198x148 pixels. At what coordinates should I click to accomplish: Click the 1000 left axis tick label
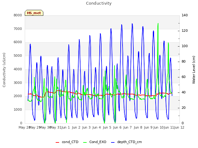(18, 110)
